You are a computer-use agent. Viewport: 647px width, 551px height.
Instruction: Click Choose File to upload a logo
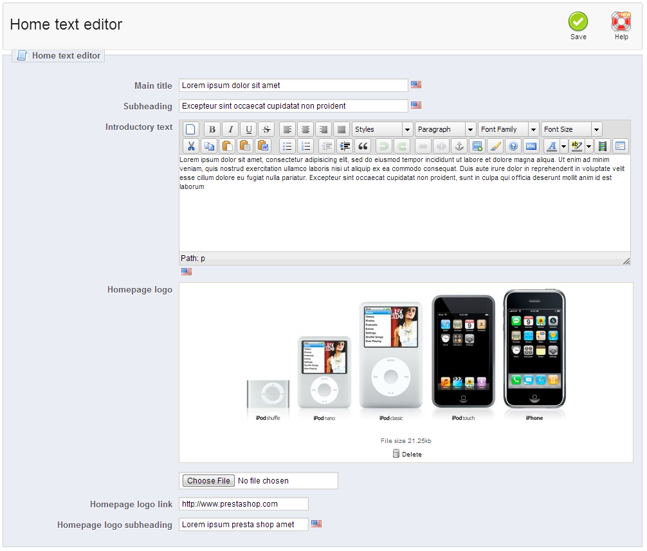(x=208, y=480)
